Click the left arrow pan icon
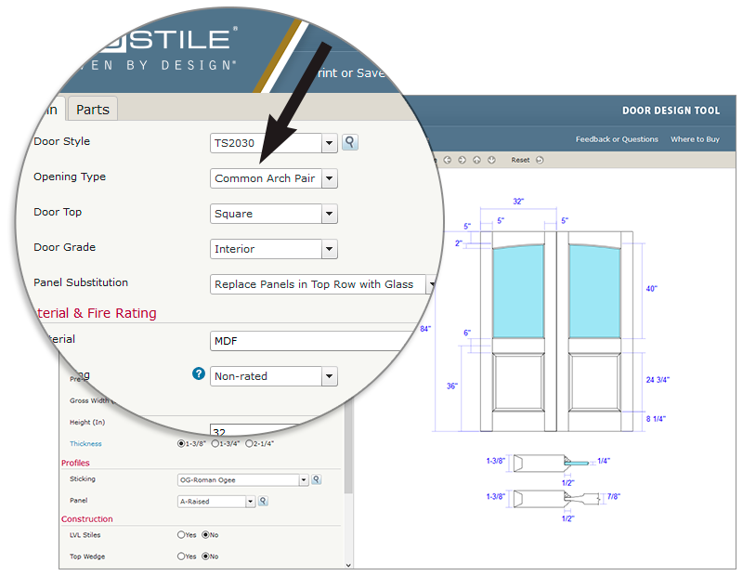 pyautogui.click(x=448, y=160)
